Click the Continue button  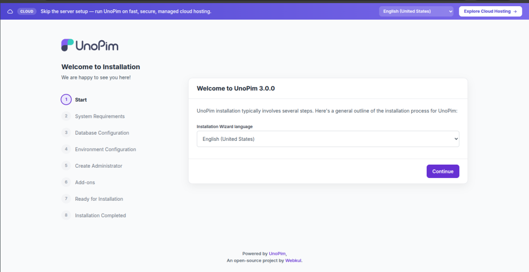click(443, 171)
